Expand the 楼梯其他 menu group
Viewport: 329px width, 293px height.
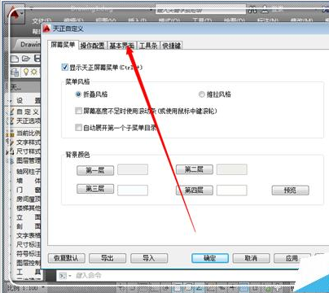click(28, 208)
